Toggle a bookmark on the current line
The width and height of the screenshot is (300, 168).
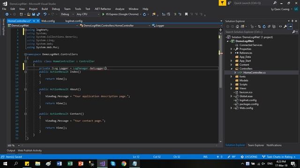tap(186, 14)
